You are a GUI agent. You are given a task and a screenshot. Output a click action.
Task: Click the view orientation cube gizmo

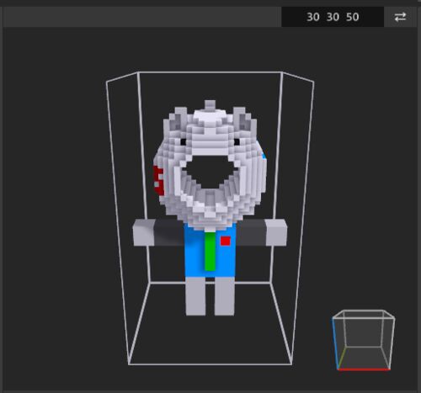[x=364, y=340]
